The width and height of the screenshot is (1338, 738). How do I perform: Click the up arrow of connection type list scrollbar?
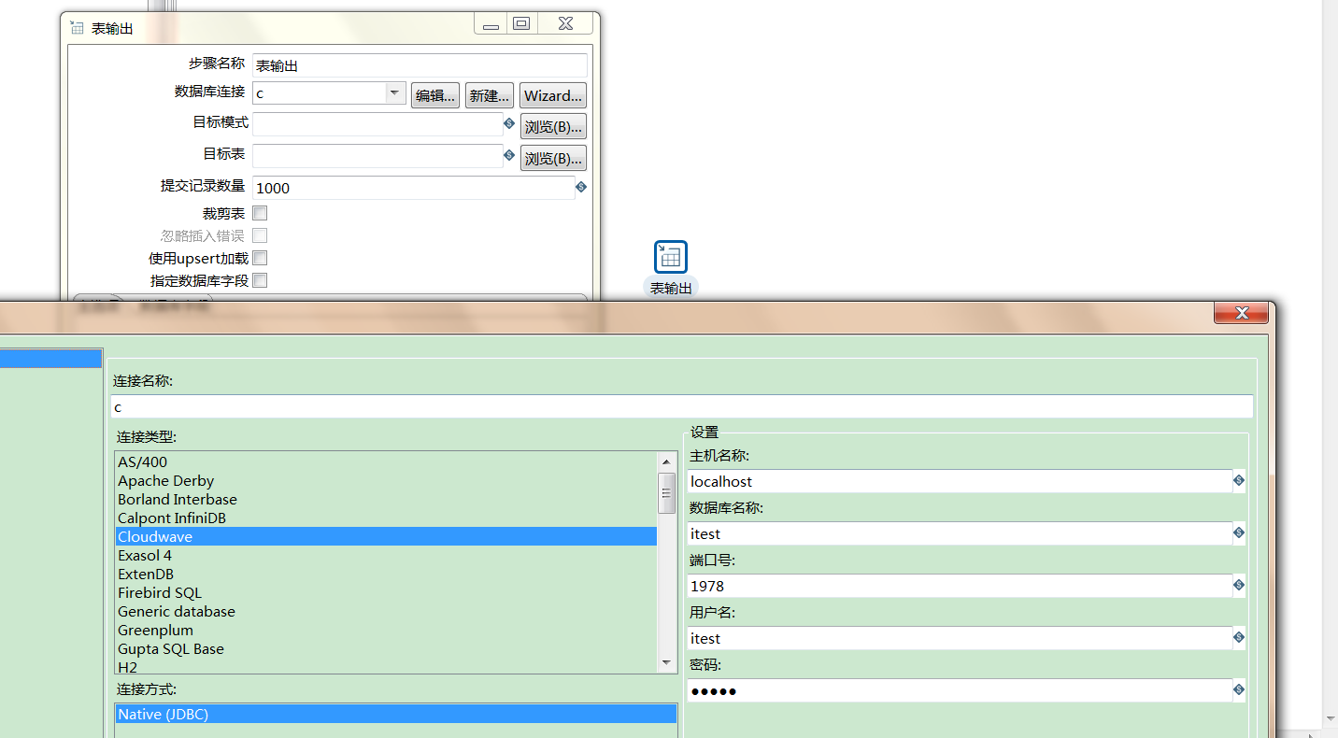667,461
